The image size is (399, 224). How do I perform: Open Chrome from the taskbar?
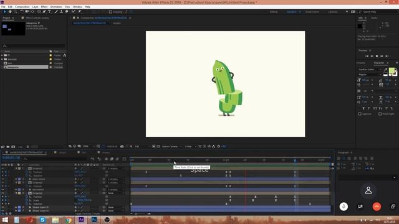pos(68,220)
